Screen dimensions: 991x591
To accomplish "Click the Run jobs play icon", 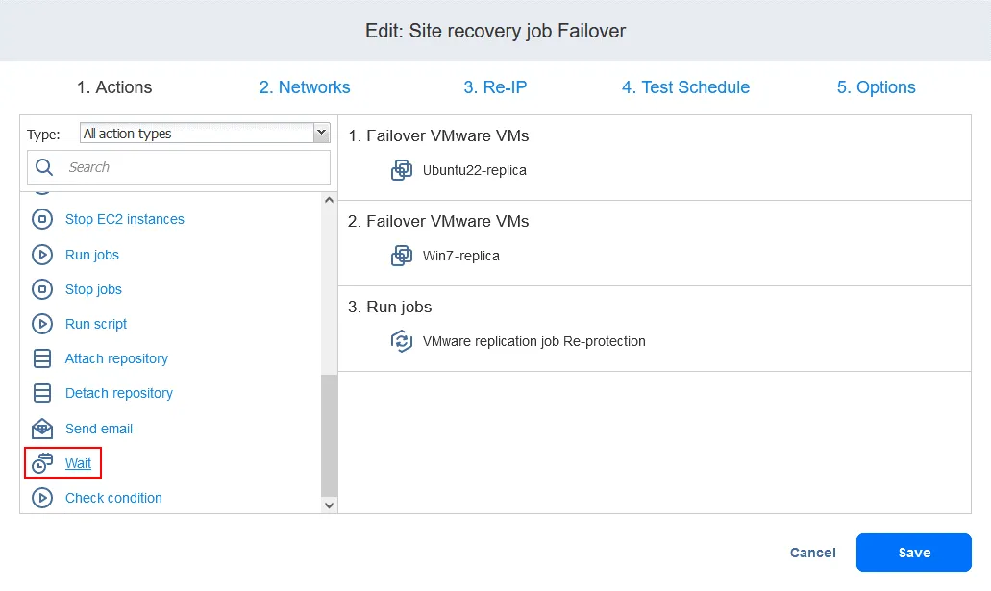I will 42,255.
